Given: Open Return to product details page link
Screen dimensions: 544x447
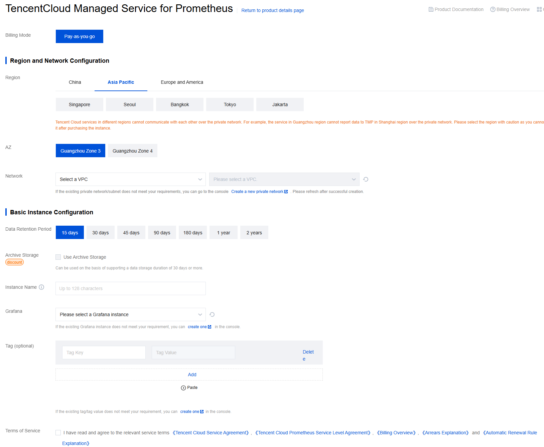Looking at the screenshot, I should tap(273, 10).
